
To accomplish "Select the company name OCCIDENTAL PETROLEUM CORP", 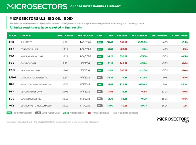I will [36, 106].
